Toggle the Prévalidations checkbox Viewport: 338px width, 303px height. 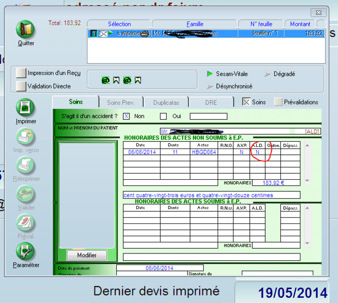coord(278,102)
